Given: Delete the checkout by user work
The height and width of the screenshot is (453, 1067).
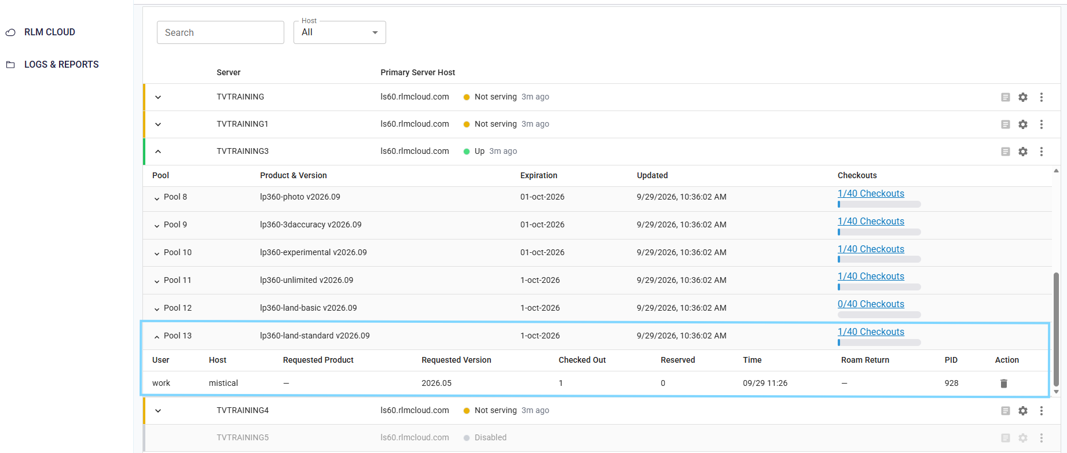Looking at the screenshot, I should tap(1004, 384).
